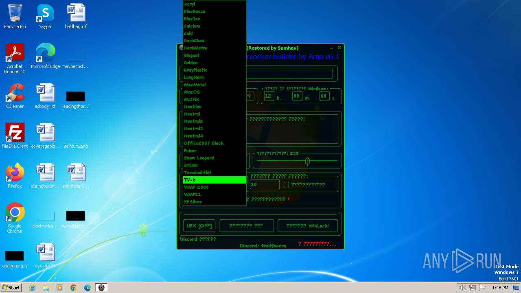Screen dimensions: 521x293
Task: Select the BlueGauze theme
Action: point(215,11)
